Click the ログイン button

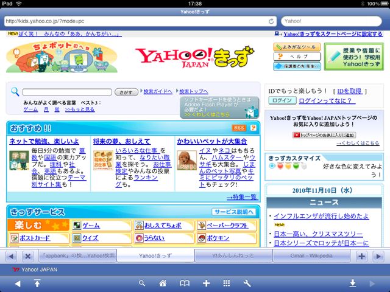click(x=282, y=100)
